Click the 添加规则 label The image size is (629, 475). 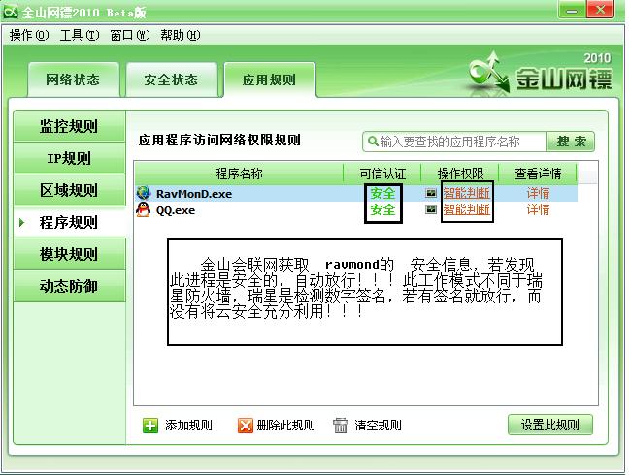click(x=188, y=426)
